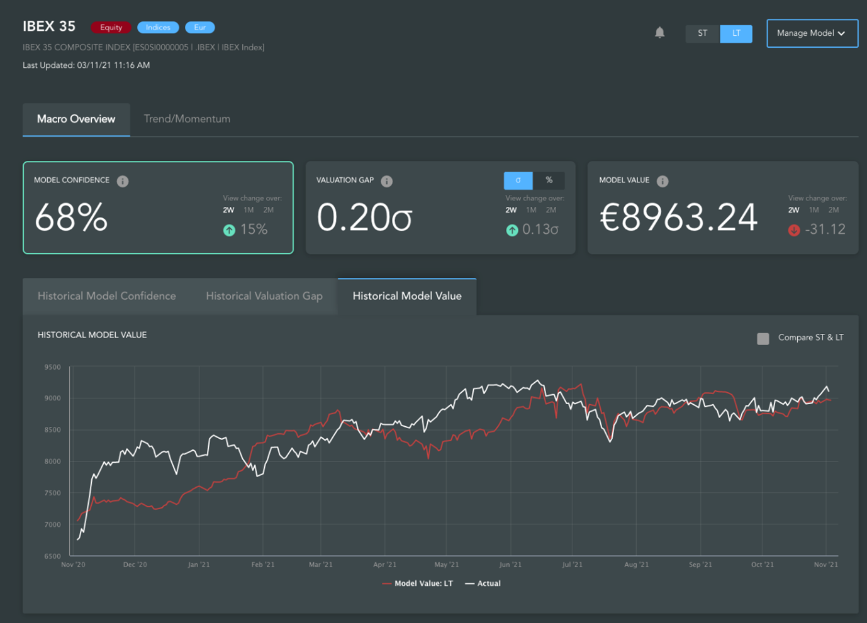Click the Nov '21 axis label

point(826,565)
